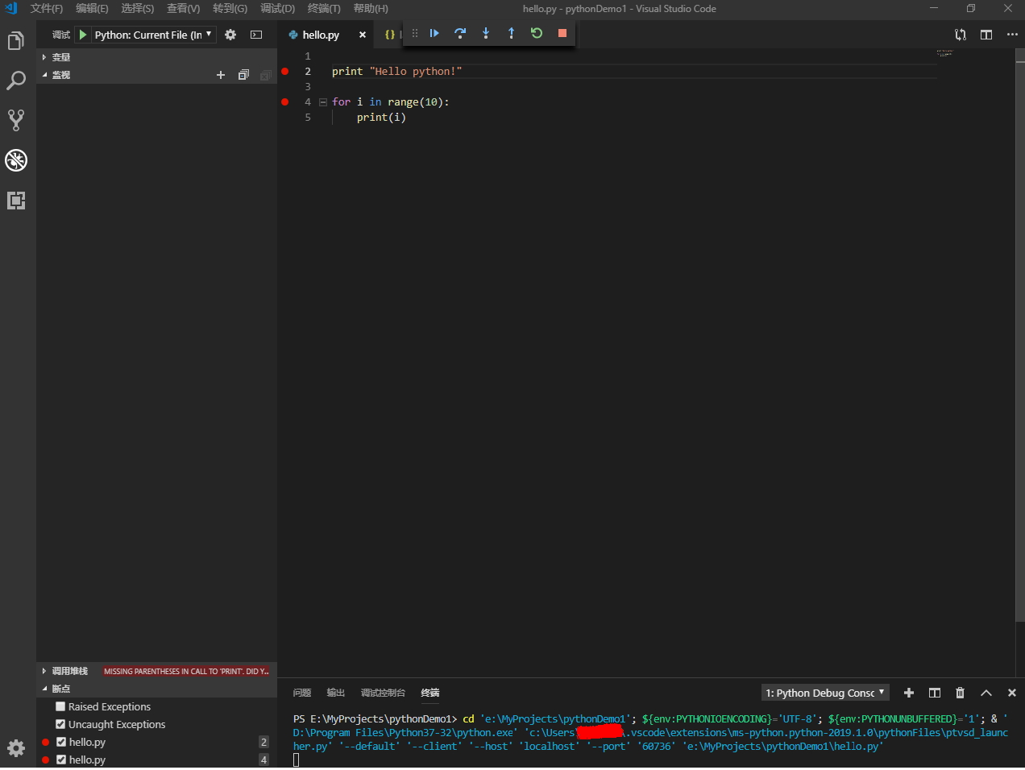Split the terminal panel
Screen dimensions: 1025x770
(x=935, y=693)
